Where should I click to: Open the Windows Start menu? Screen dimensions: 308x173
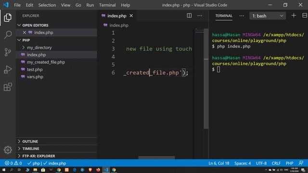[4, 170]
